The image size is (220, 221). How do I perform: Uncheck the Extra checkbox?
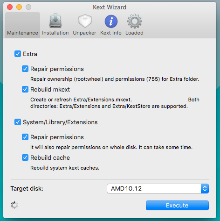[x=18, y=54]
